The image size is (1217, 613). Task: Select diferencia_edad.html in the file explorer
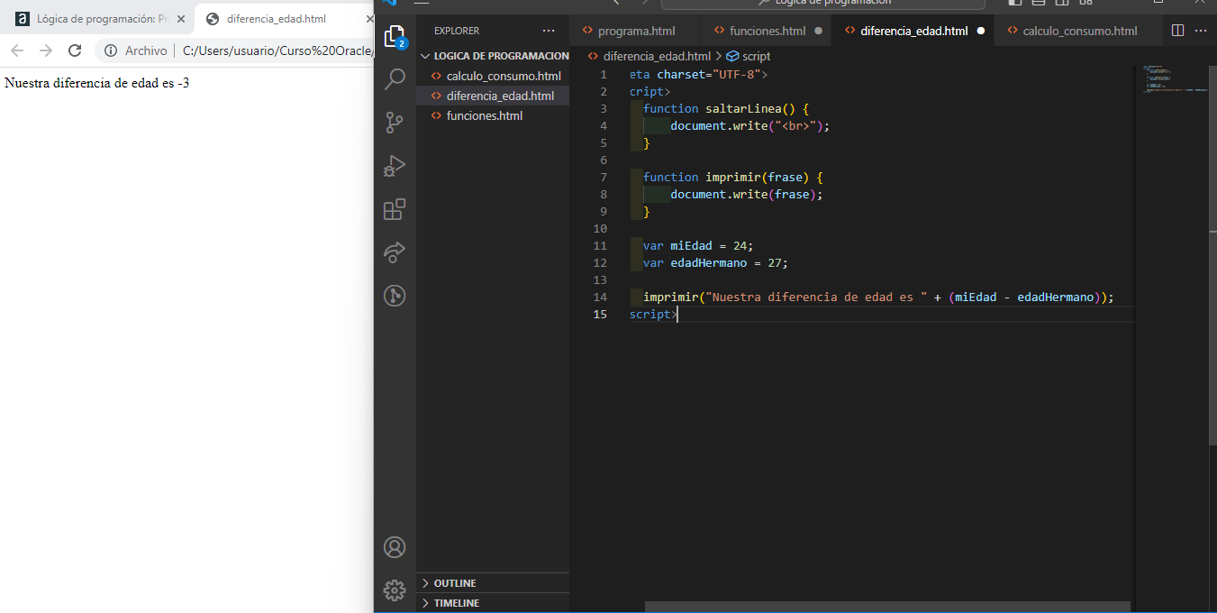(x=493, y=96)
